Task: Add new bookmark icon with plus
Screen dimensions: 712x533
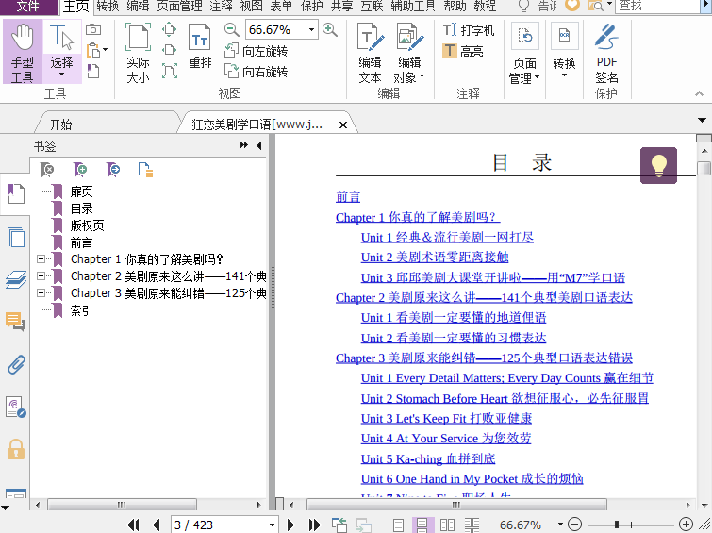Action: pos(80,170)
